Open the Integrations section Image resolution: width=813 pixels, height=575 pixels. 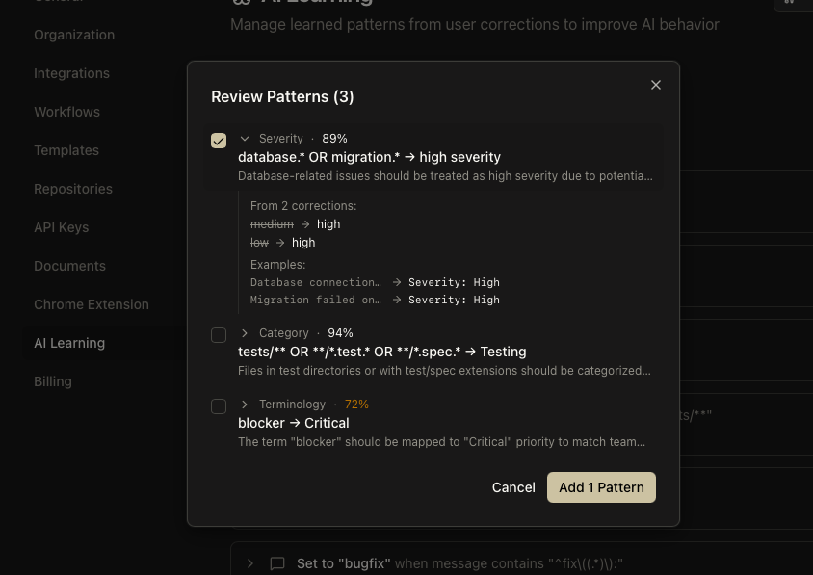coord(71,73)
